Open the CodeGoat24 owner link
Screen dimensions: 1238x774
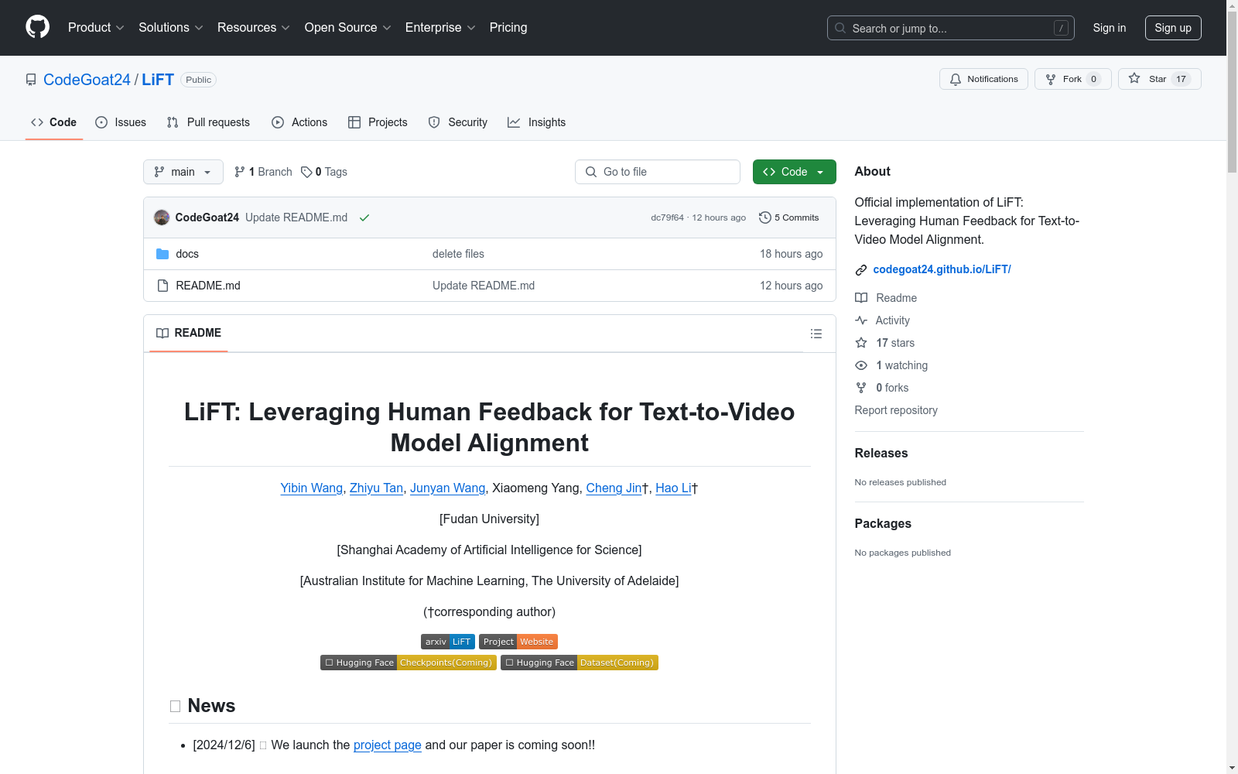coord(87,80)
